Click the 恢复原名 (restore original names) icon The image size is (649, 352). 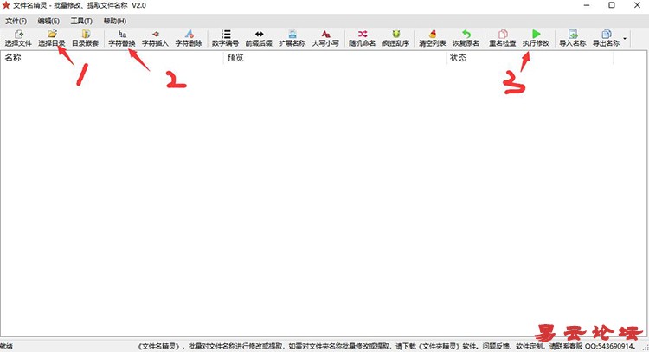pyautogui.click(x=466, y=38)
